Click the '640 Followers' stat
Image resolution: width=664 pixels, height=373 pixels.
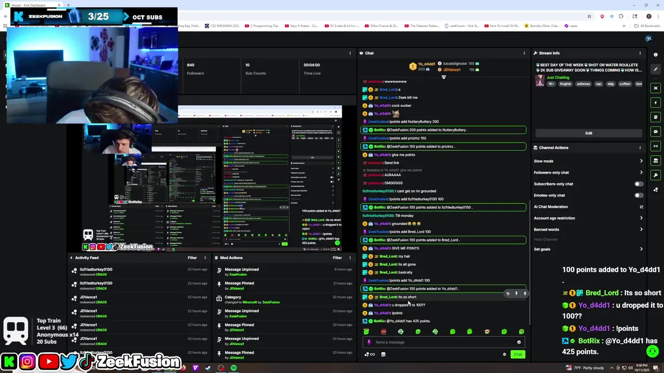[x=196, y=69]
